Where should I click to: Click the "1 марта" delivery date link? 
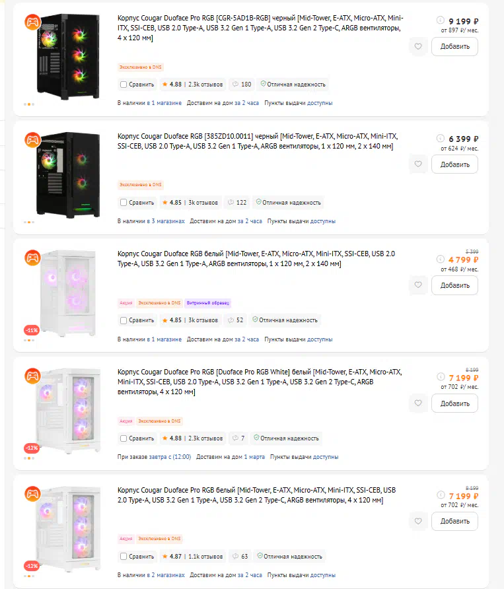coord(254,457)
